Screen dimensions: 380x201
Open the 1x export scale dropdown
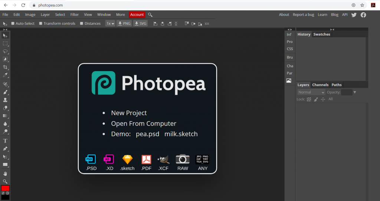[110, 23]
